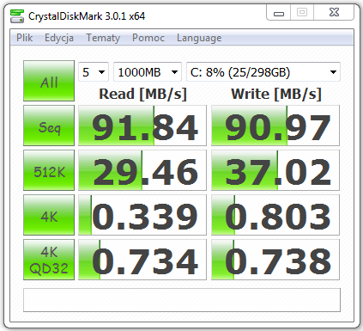Open the Language menu
Image resolution: width=363 pixels, height=331 pixels.
pos(199,38)
